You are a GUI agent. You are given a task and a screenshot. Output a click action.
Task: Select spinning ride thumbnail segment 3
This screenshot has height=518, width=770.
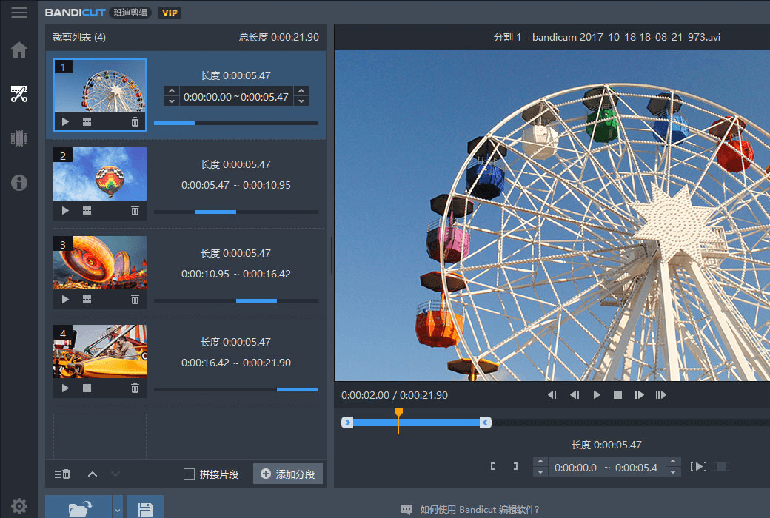pos(100,263)
